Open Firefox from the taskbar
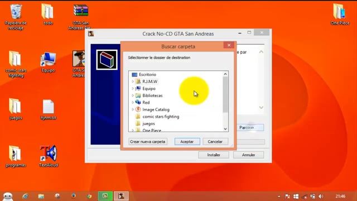 point(73,196)
